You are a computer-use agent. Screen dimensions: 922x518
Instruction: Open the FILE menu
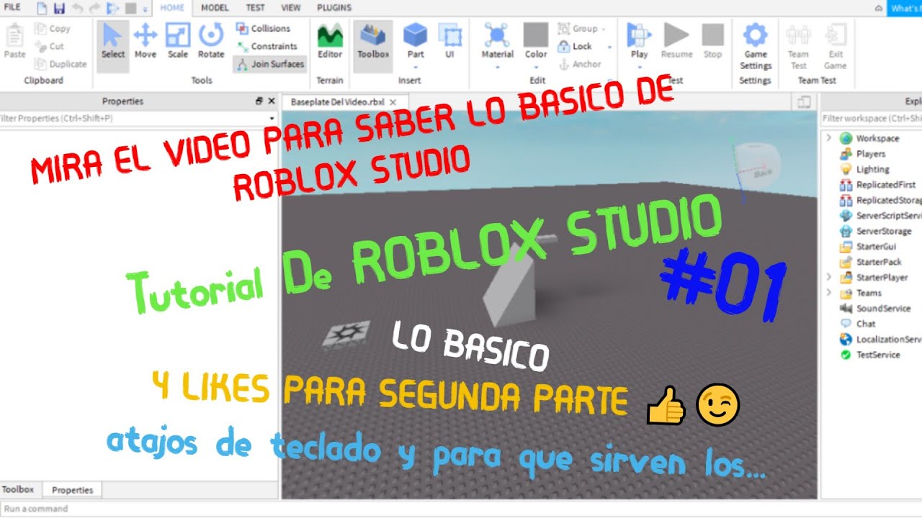(12, 8)
